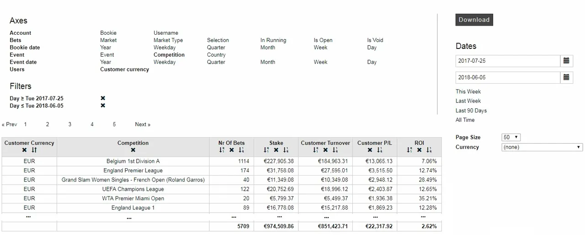The height and width of the screenshot is (235, 585).
Task: Add Year axis under Bookie date
Action: (106, 48)
